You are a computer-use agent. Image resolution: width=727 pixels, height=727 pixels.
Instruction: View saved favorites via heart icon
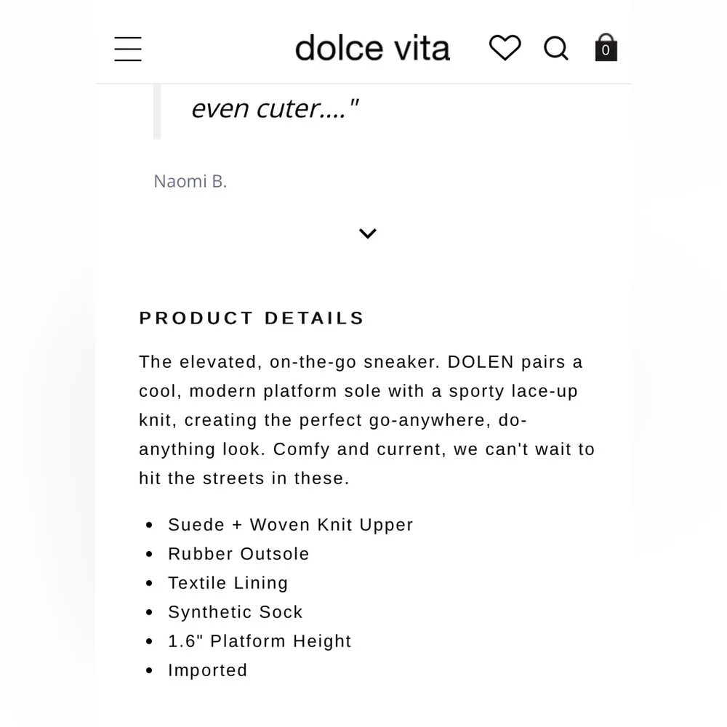click(505, 47)
